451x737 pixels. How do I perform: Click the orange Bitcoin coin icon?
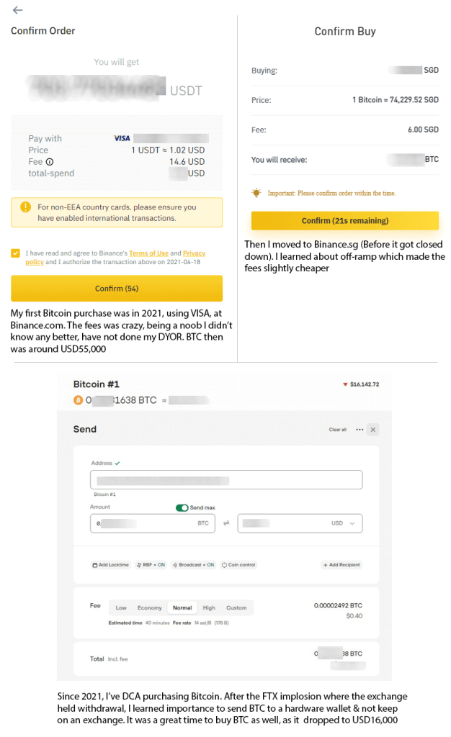78,400
